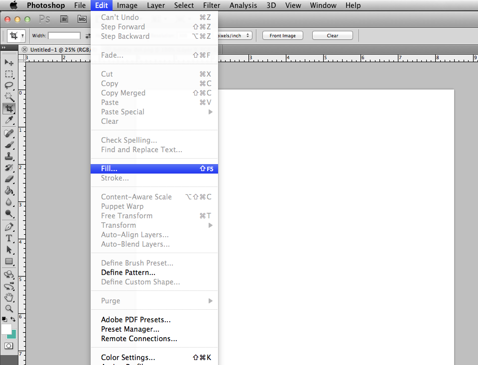Open Color Settings...
Screen dimensions: 478x365
pyautogui.click(x=154, y=358)
